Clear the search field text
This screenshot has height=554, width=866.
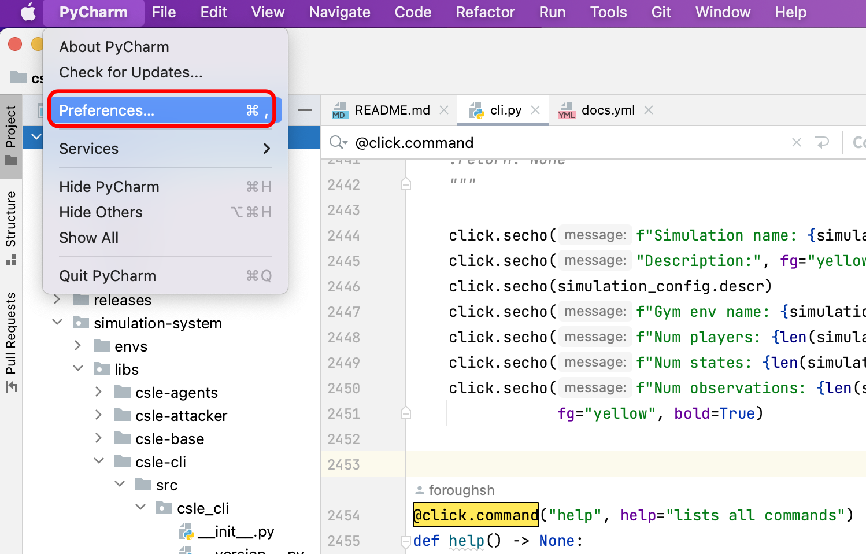pyautogui.click(x=796, y=142)
